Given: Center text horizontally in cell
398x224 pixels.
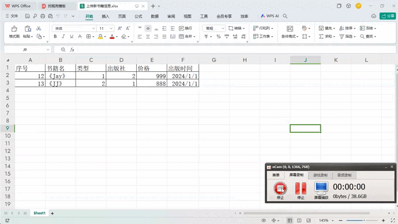Looking at the screenshot, I should 148,36.
